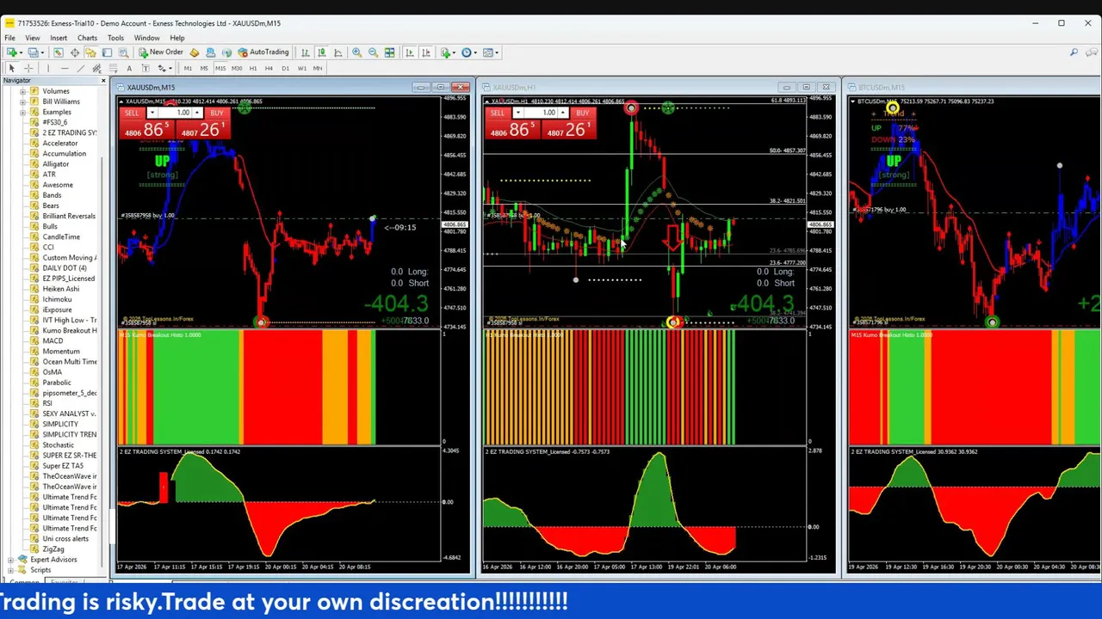Image resolution: width=1102 pixels, height=619 pixels.
Task: Switch chart to bar chart mode
Action: [x=305, y=52]
